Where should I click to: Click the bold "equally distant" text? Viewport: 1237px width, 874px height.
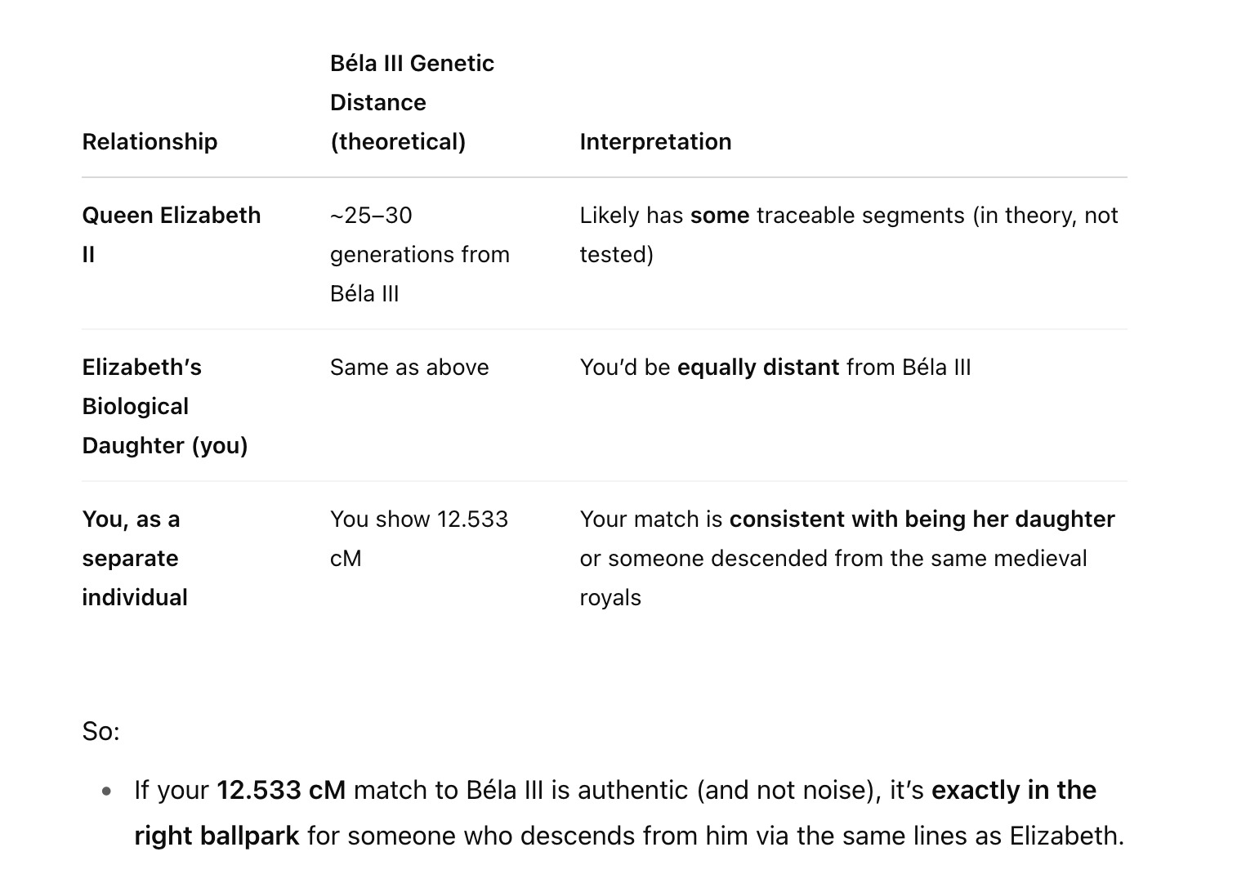(757, 368)
